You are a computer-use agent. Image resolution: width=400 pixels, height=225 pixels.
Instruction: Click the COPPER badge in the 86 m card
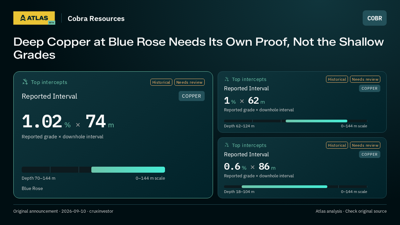pyautogui.click(x=370, y=154)
